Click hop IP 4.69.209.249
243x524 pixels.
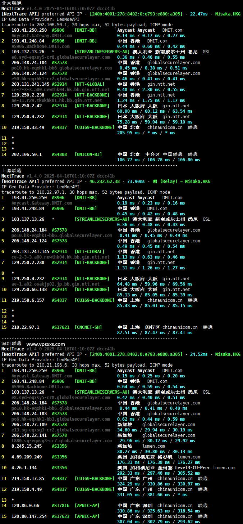(27, 457)
